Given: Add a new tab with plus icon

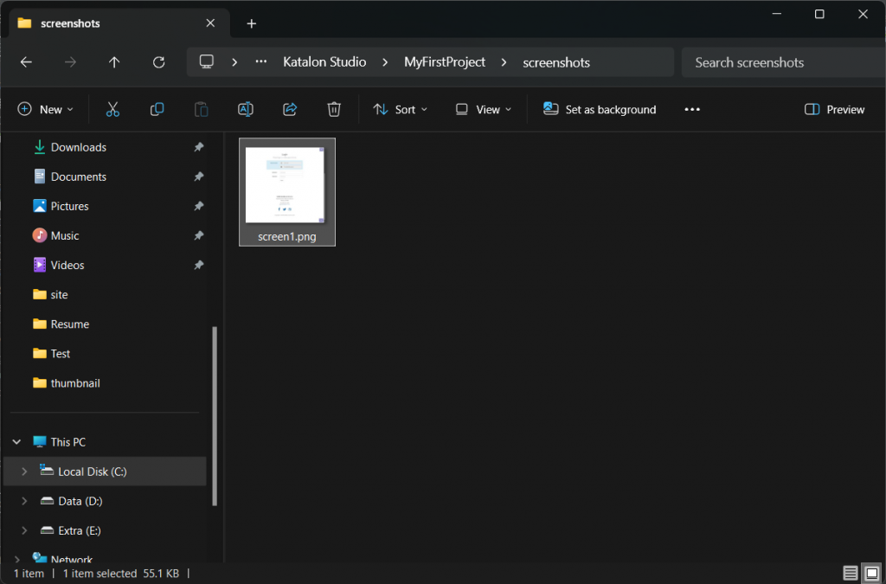Looking at the screenshot, I should coord(252,23).
